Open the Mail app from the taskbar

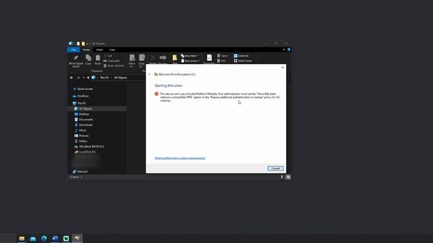pyautogui.click(x=33, y=238)
